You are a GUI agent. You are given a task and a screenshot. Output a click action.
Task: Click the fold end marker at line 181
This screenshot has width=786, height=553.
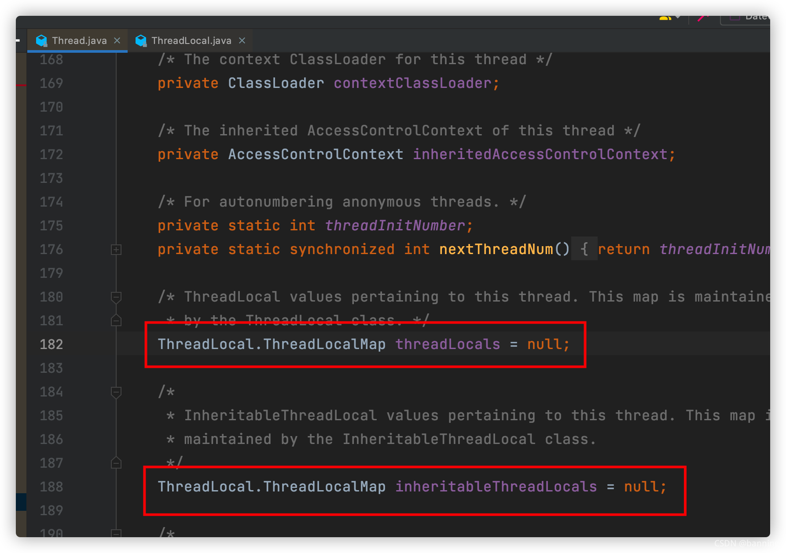pyautogui.click(x=116, y=321)
